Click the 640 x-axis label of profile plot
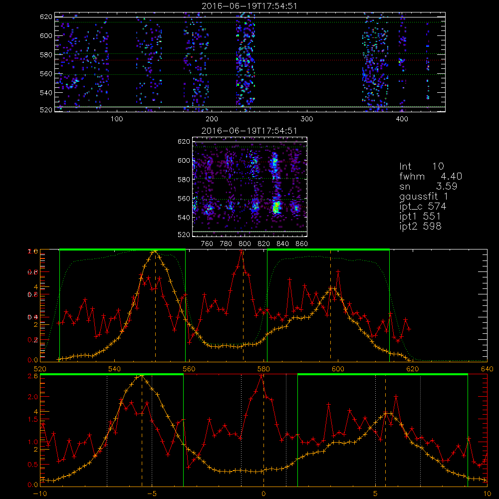Image resolution: width=499 pixels, height=499 pixels. (487, 369)
